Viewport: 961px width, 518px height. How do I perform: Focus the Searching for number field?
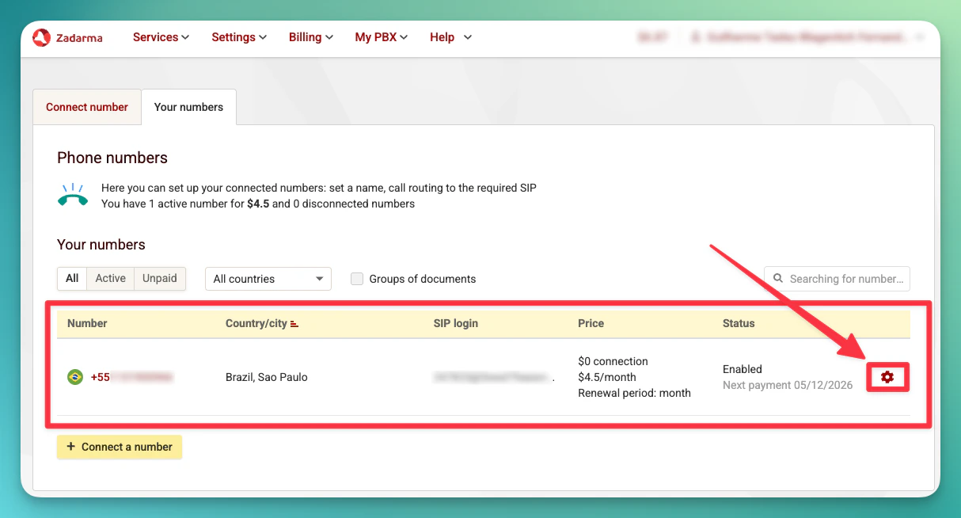pyautogui.click(x=837, y=279)
